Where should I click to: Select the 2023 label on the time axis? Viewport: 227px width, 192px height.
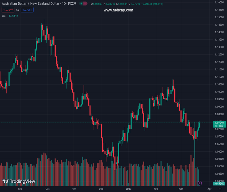pyautogui.click(x=128, y=189)
